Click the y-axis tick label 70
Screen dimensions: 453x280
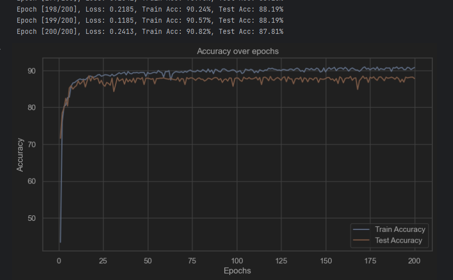[x=32, y=145]
